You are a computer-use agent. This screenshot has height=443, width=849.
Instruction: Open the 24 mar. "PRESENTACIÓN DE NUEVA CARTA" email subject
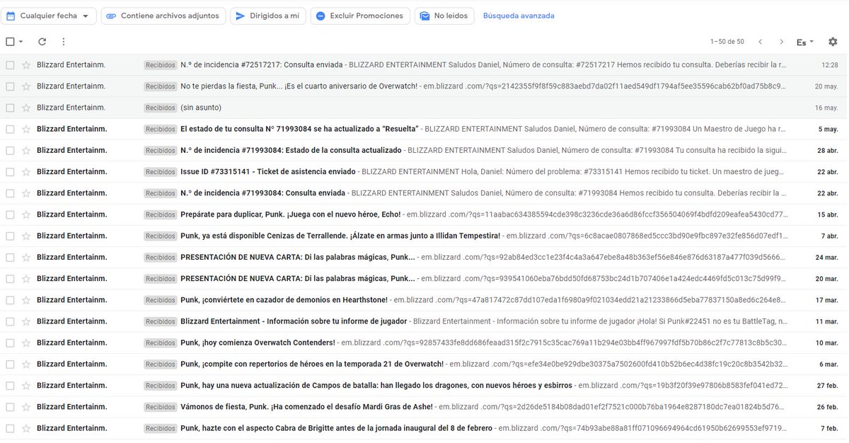click(x=297, y=257)
